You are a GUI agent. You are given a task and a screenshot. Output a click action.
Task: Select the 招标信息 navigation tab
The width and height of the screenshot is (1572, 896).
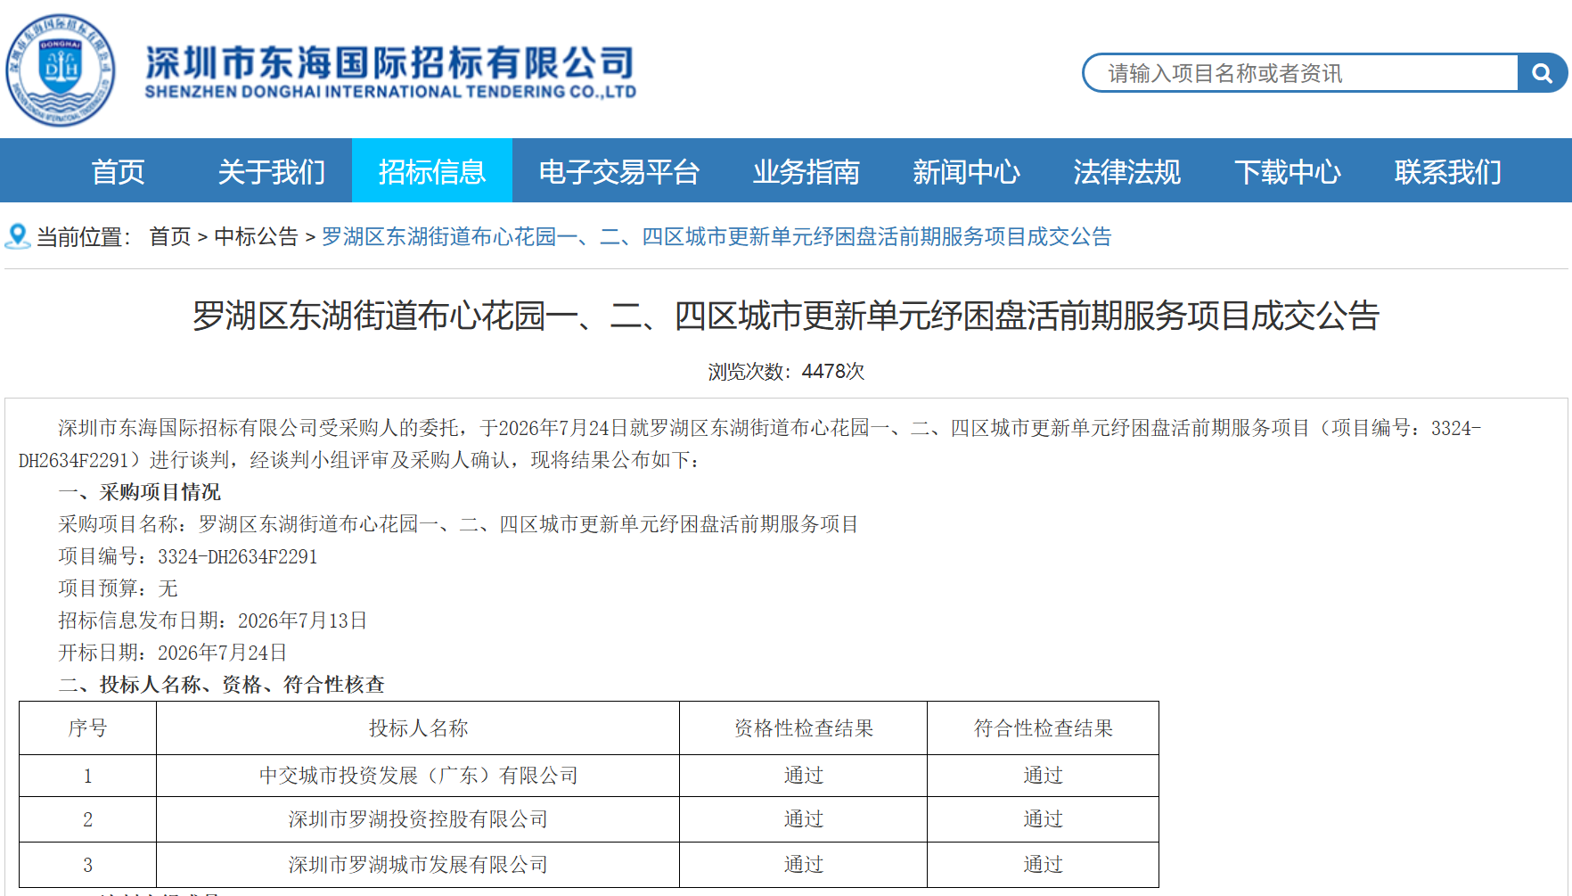click(432, 171)
